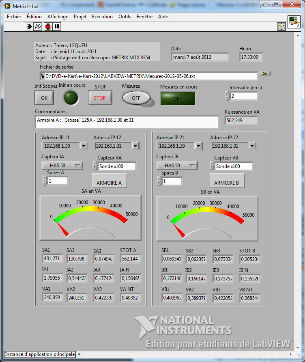The width and height of the screenshot is (305, 362).
Task: Open context help question mark icon
Action: pyautogui.click(x=281, y=26)
